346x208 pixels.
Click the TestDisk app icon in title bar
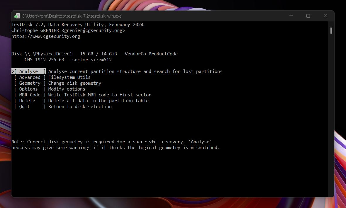17,16
